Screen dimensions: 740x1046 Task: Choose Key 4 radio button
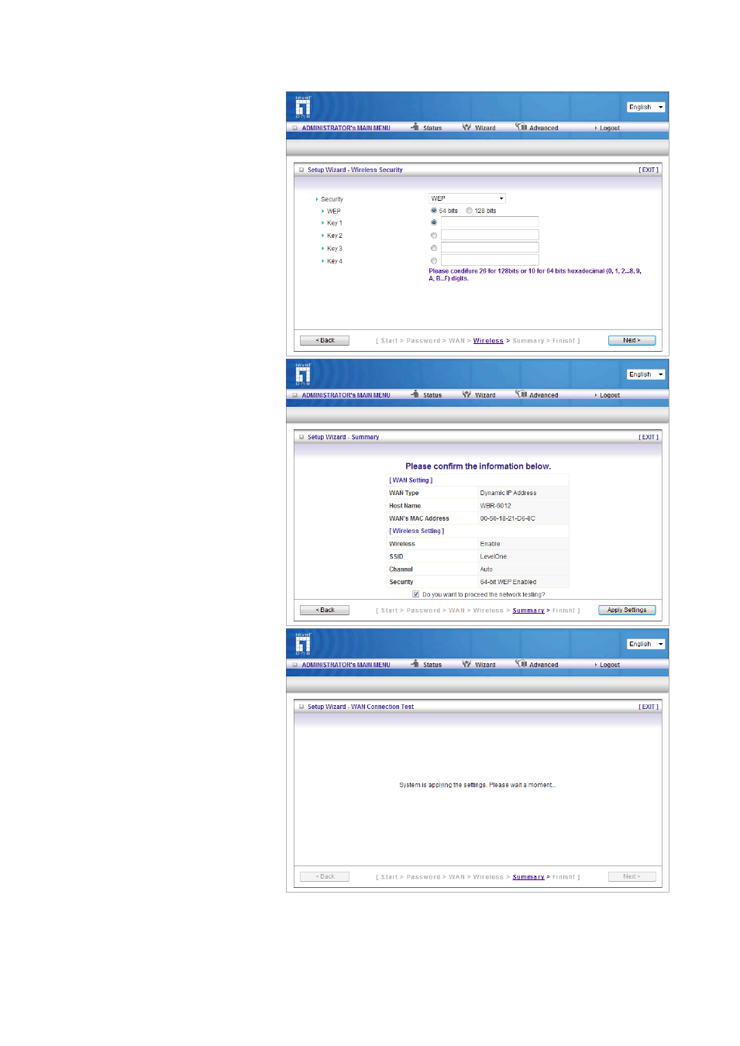click(434, 261)
